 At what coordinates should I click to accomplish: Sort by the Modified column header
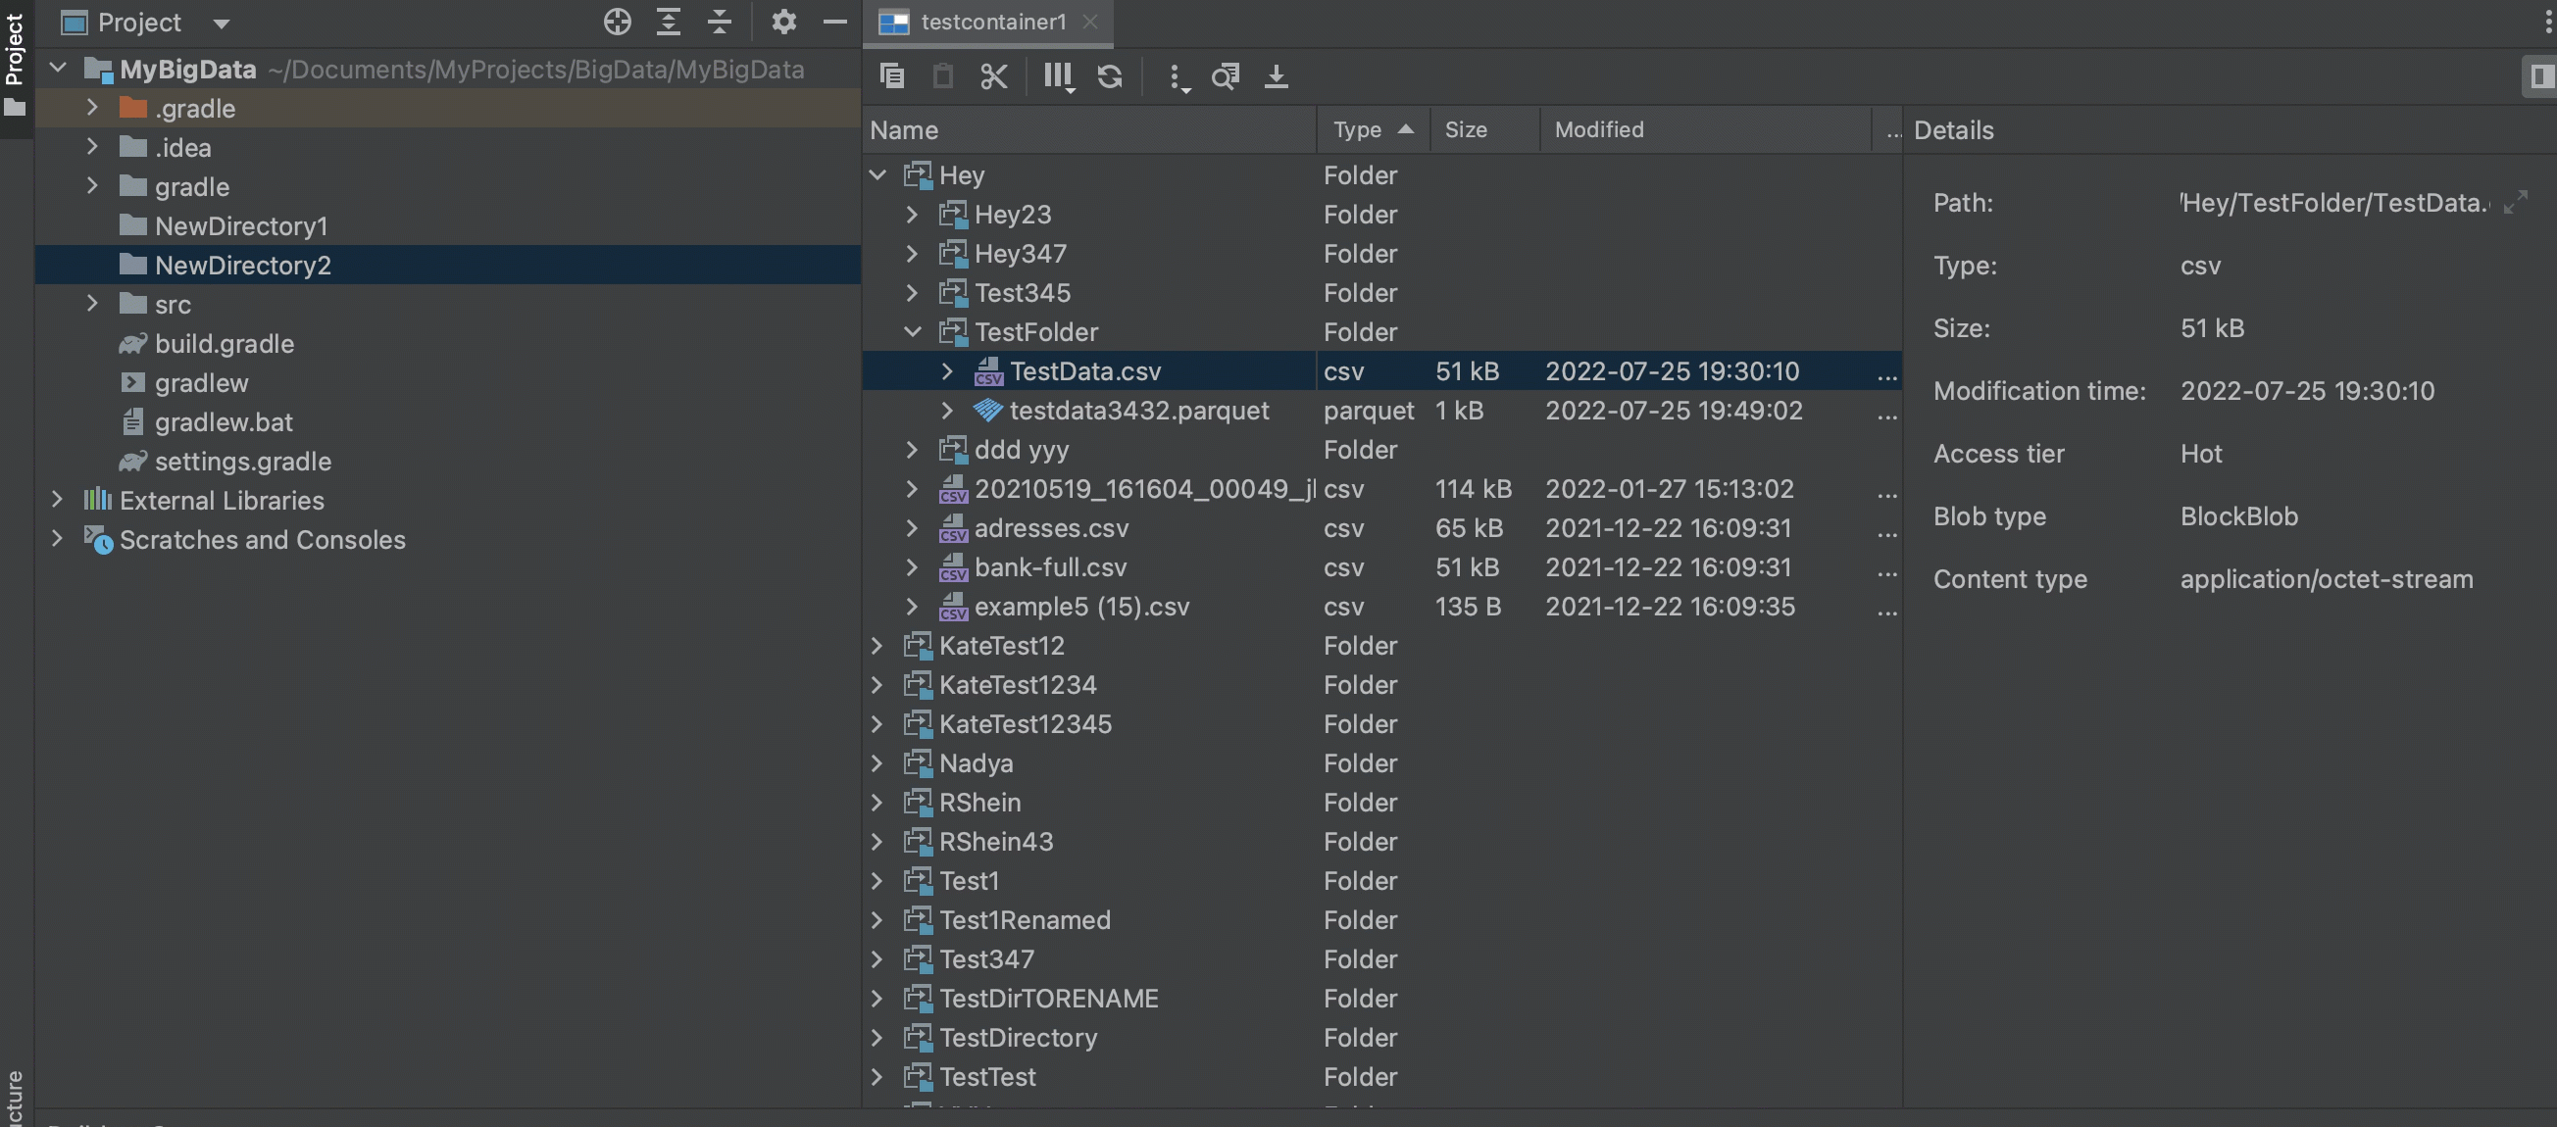tap(1598, 130)
